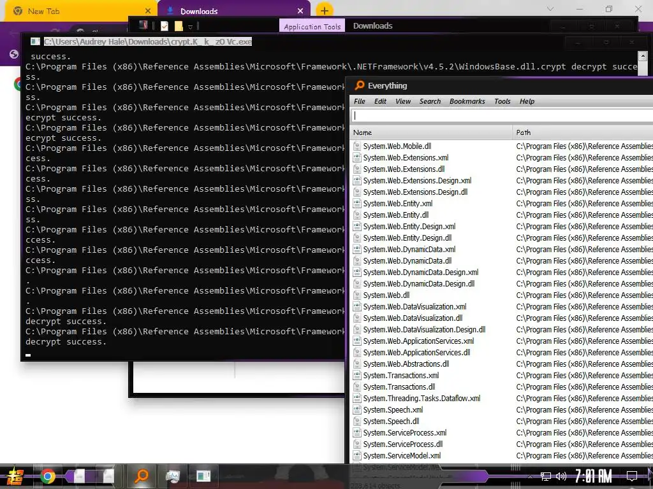Select System.Web.DynamicData.Design.xml row
The width and height of the screenshot is (653, 489).
pyautogui.click(x=501, y=273)
